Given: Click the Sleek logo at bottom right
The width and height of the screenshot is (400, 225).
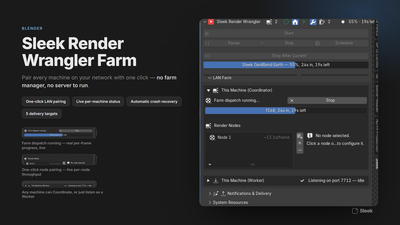Looking at the screenshot, I should click(x=362, y=211).
